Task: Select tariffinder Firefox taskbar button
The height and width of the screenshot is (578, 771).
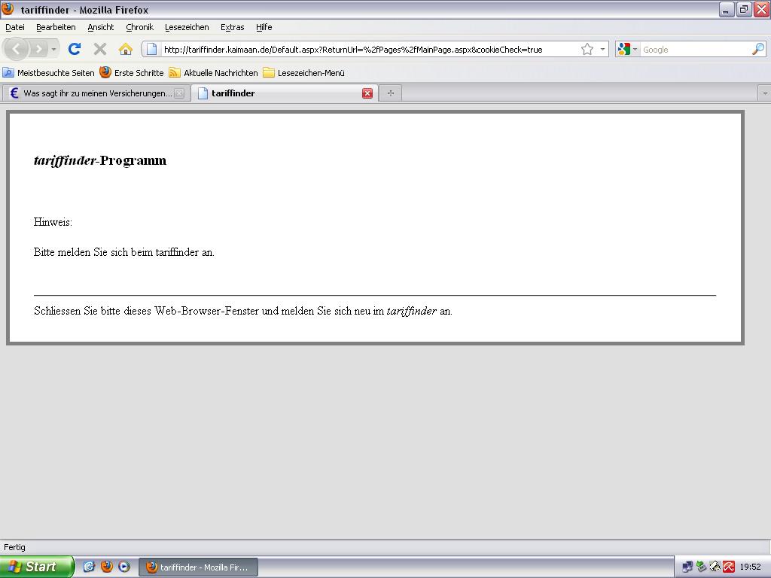Action: [x=198, y=567]
